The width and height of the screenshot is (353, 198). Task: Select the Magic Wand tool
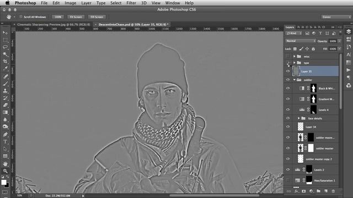coord(5,54)
